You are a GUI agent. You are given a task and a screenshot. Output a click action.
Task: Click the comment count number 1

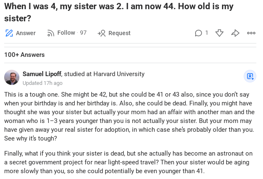coord(206,33)
